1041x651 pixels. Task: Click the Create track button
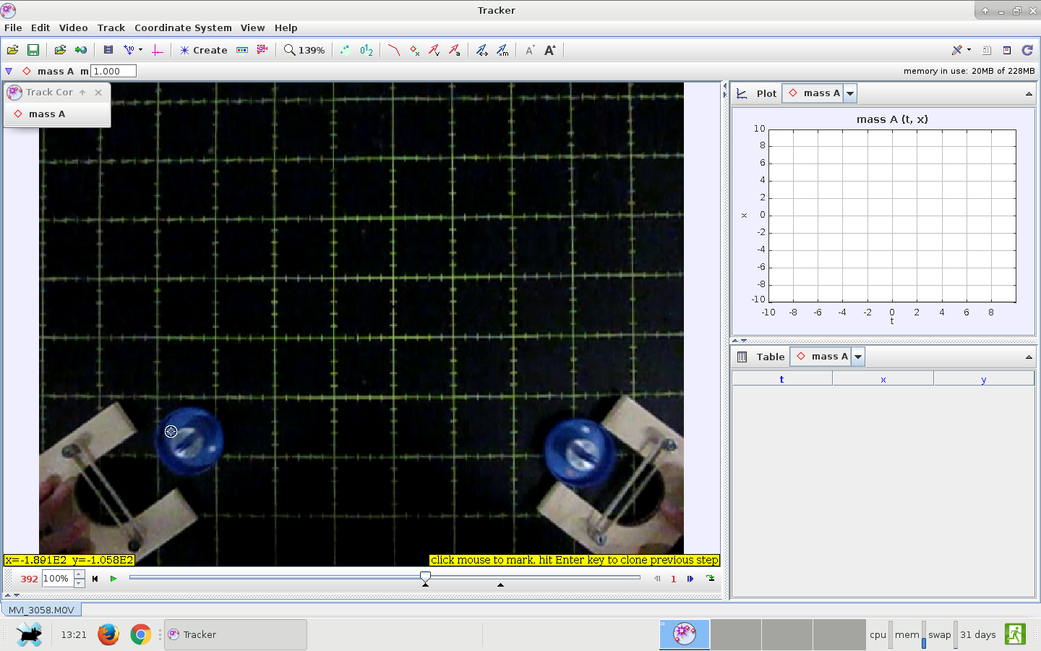[x=203, y=50]
